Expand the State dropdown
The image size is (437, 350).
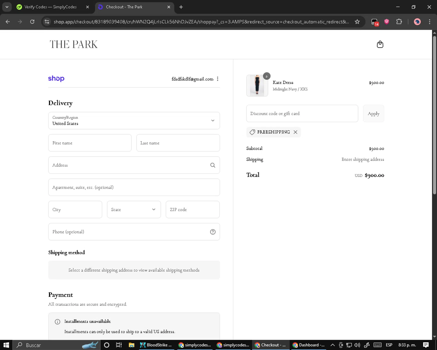(x=134, y=209)
